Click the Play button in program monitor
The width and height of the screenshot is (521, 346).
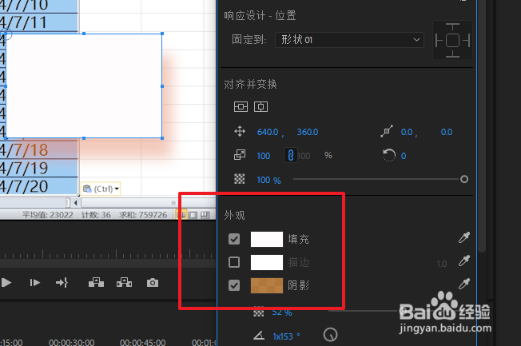click(6, 283)
